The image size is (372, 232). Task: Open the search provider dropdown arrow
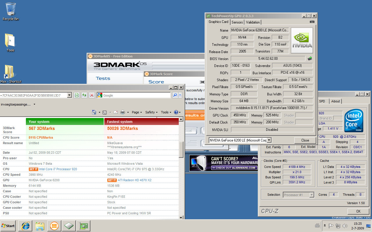pos(180,95)
